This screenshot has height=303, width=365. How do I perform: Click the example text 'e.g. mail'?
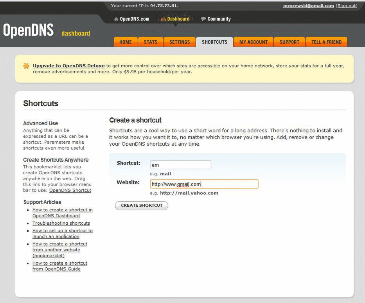[x=160, y=174]
